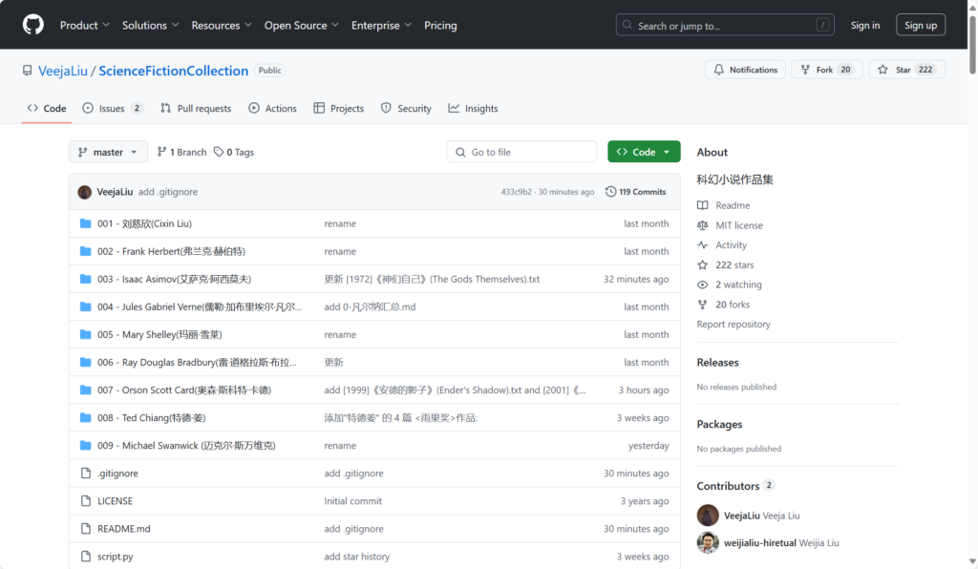Open the VeejaLiu owner link in repo title
Image resolution: width=978 pixels, height=569 pixels.
63,71
